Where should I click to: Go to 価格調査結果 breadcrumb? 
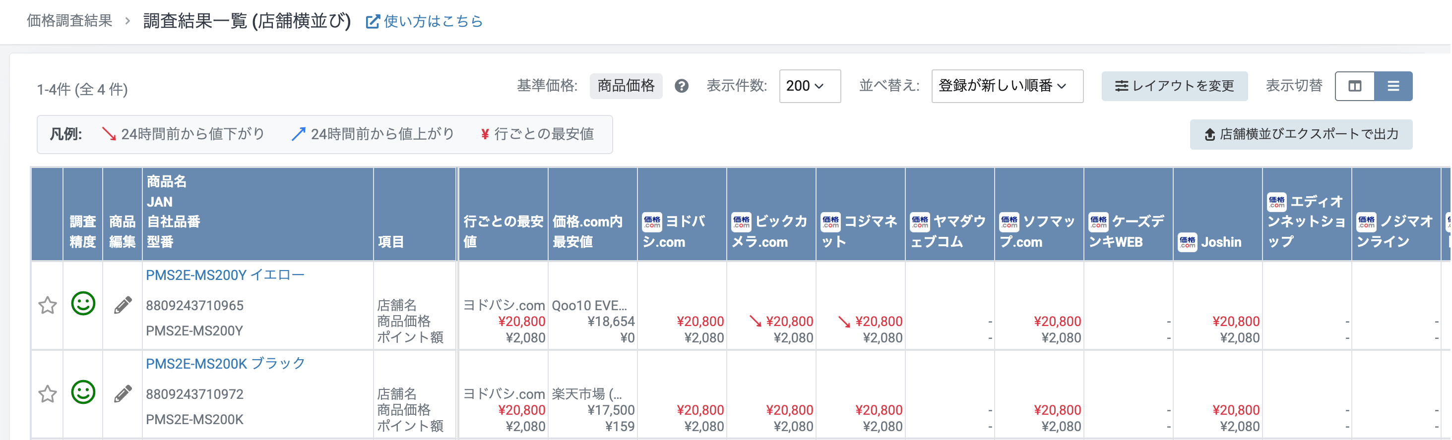tap(70, 21)
